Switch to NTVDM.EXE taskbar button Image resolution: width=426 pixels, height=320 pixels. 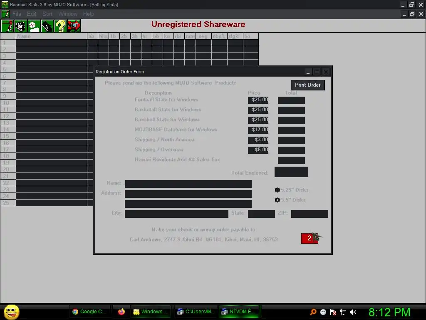tap(239, 312)
